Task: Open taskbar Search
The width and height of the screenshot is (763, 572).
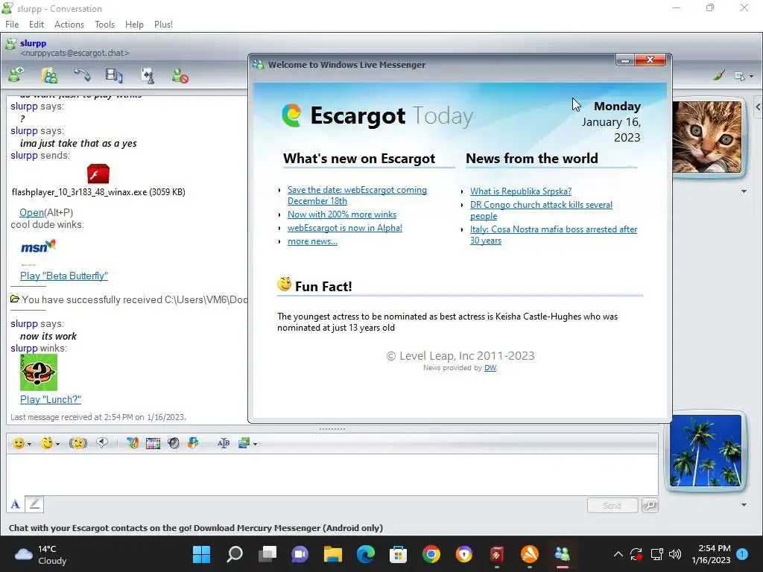Action: coord(235,554)
